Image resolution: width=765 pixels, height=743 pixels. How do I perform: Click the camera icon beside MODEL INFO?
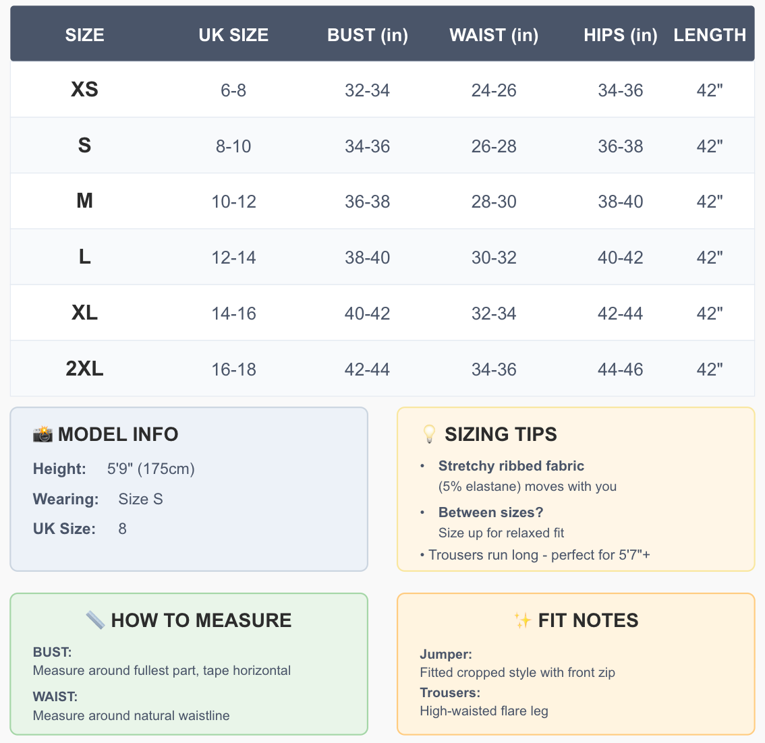pyautogui.click(x=42, y=434)
